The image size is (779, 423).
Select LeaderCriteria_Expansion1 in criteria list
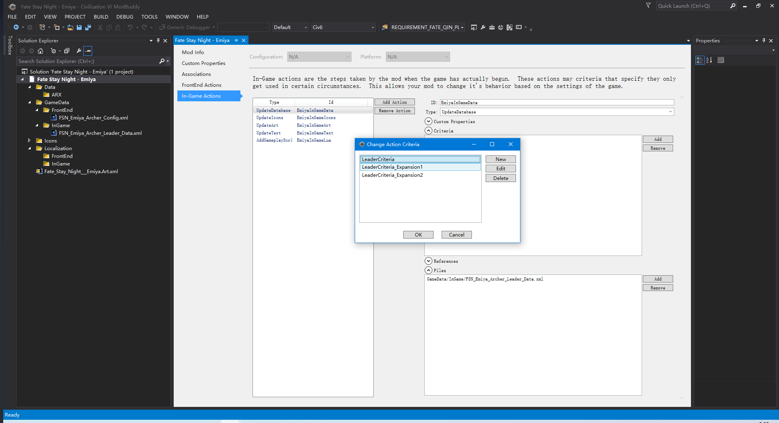420,167
